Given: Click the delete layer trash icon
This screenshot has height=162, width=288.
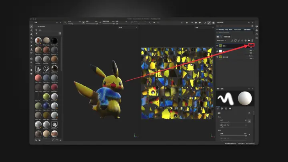Looking at the screenshot, I should [x=252, y=40].
